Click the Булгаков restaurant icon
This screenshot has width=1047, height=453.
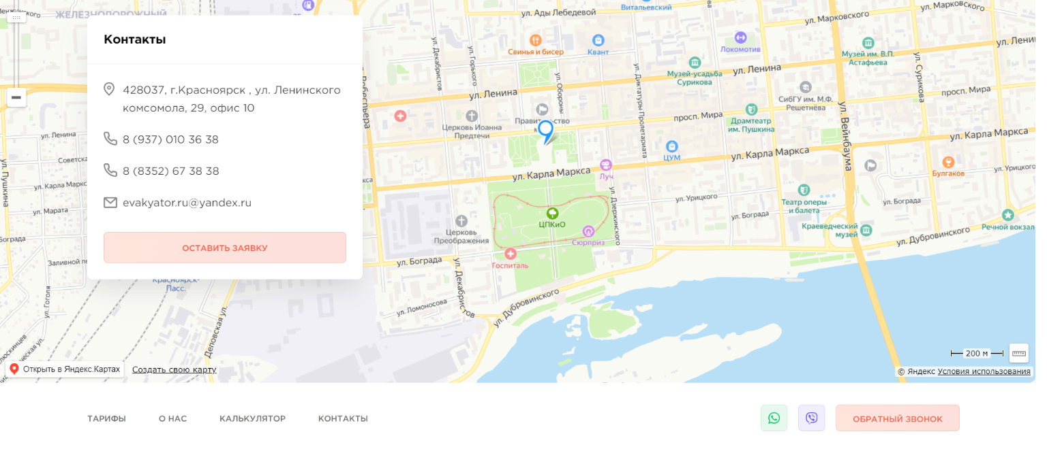point(947,162)
